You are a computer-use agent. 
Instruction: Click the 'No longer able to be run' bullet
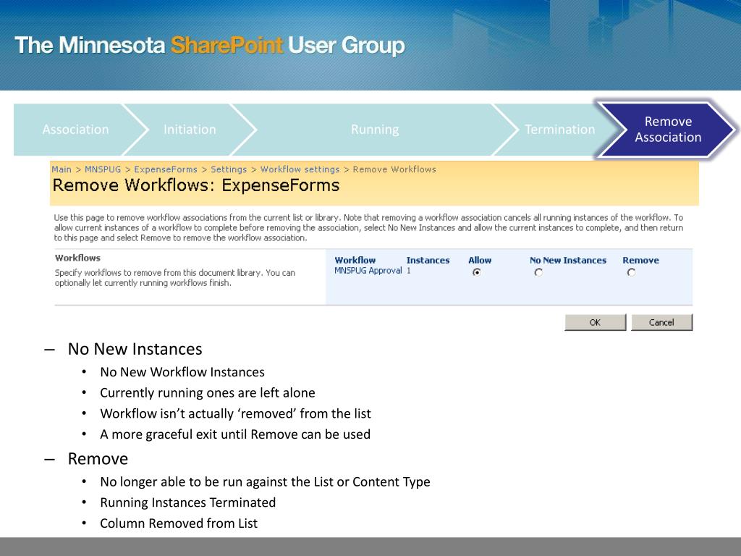click(x=265, y=481)
